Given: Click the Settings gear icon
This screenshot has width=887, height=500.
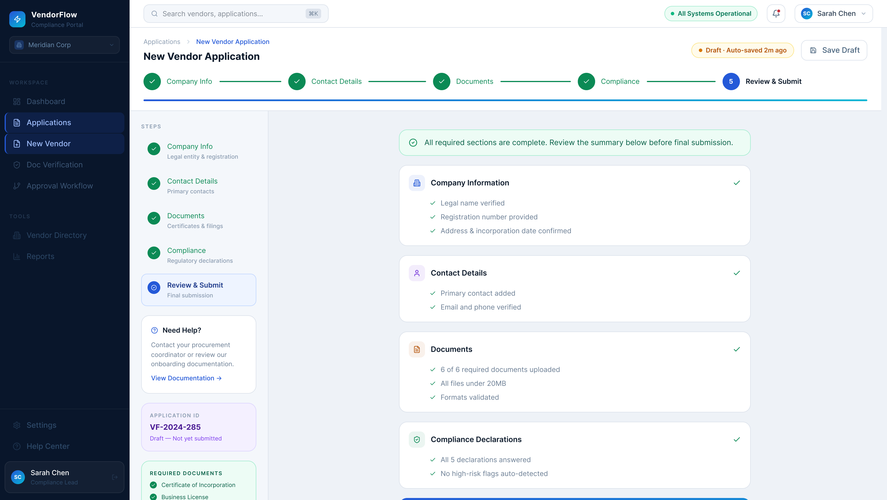Looking at the screenshot, I should point(16,425).
